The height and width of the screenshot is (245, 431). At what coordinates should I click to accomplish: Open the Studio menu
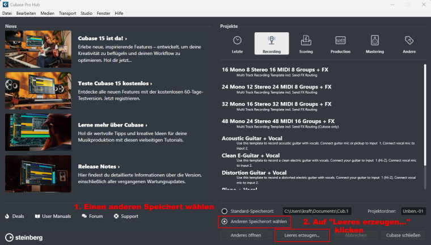pyautogui.click(x=86, y=12)
